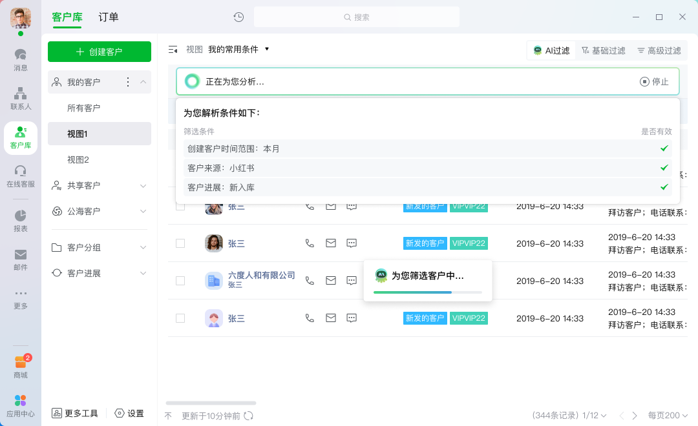Open the 每页200 page-size dropdown
This screenshot has height=426, width=698.
668,416
